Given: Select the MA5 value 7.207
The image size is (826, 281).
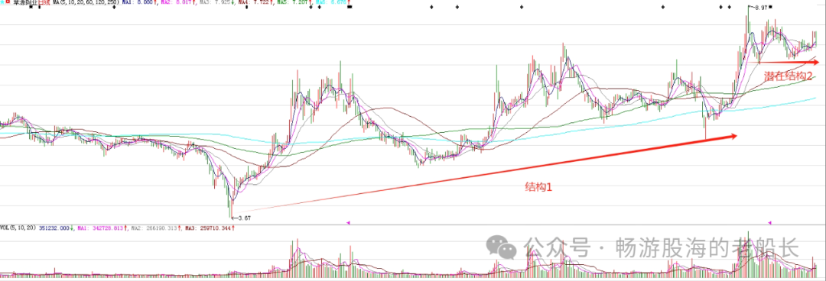Looking at the screenshot, I should pos(301,2).
